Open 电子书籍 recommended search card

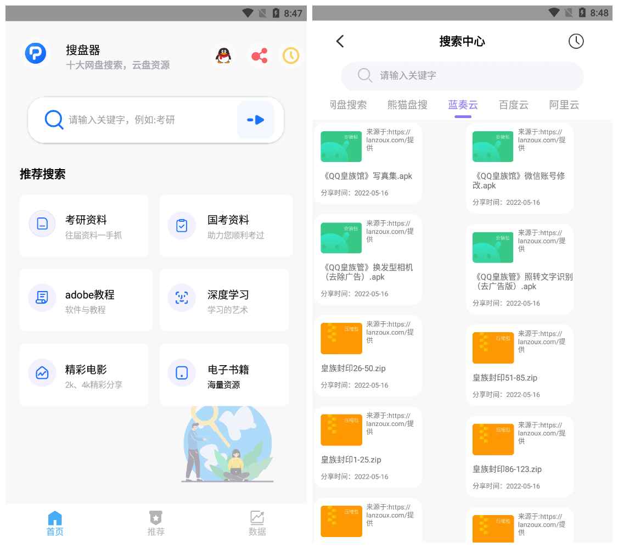(224, 376)
